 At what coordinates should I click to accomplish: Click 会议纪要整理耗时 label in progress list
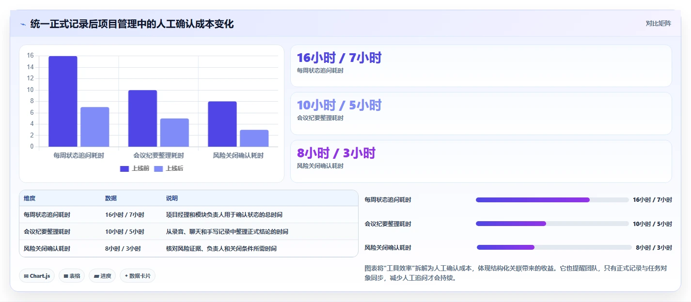click(x=388, y=224)
